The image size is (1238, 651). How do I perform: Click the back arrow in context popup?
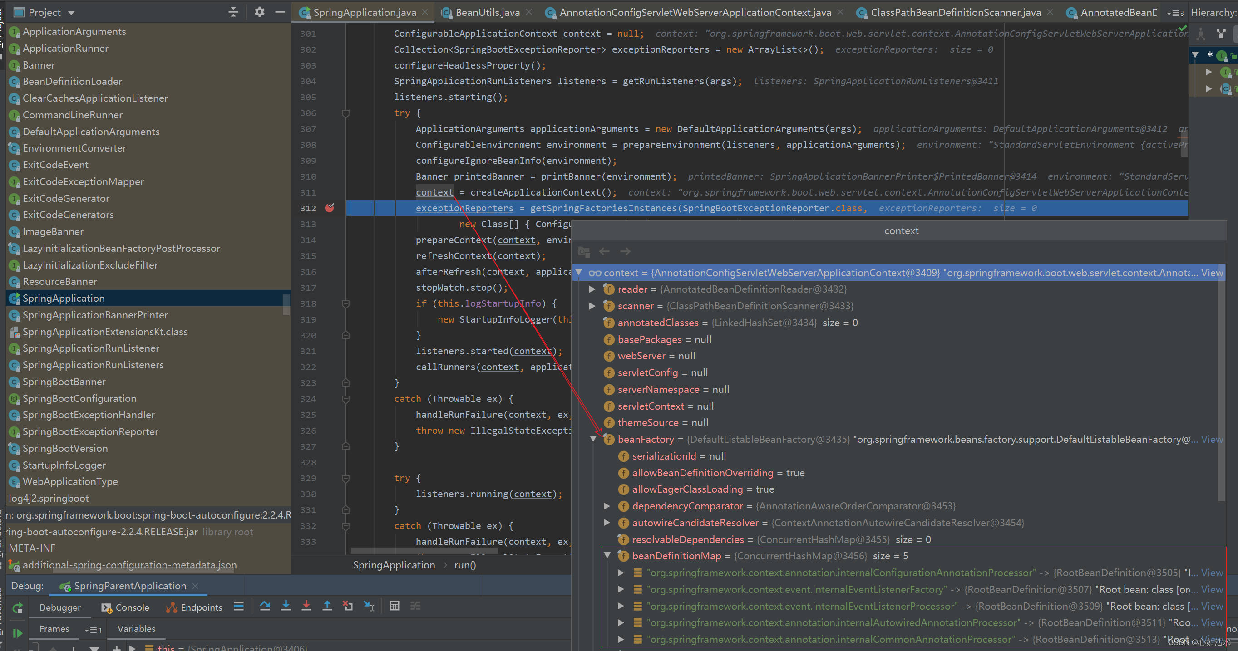pos(605,251)
